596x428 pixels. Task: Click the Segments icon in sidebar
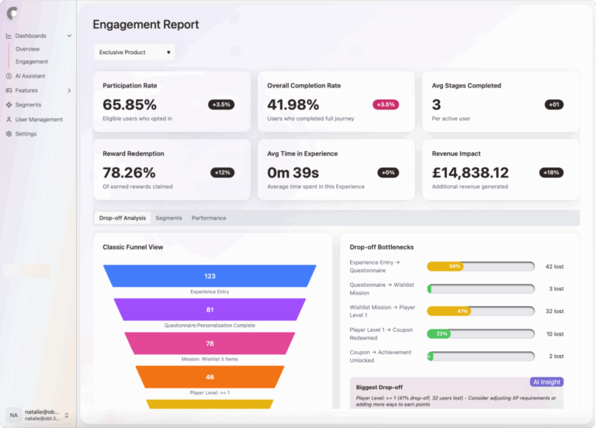(x=9, y=105)
